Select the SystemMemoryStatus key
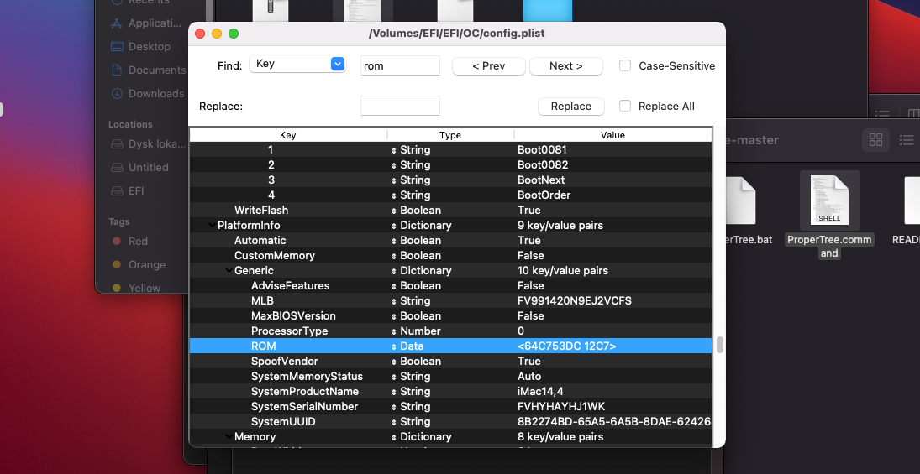This screenshot has width=920, height=474. 307,377
